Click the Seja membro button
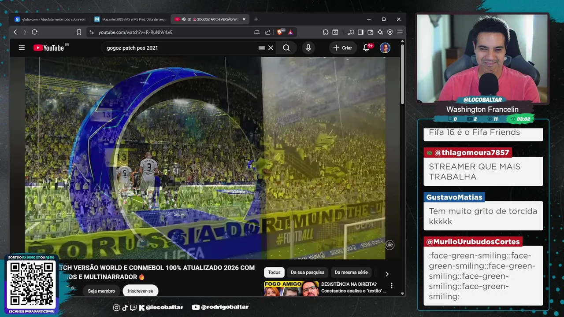The image size is (564, 317). tap(101, 291)
